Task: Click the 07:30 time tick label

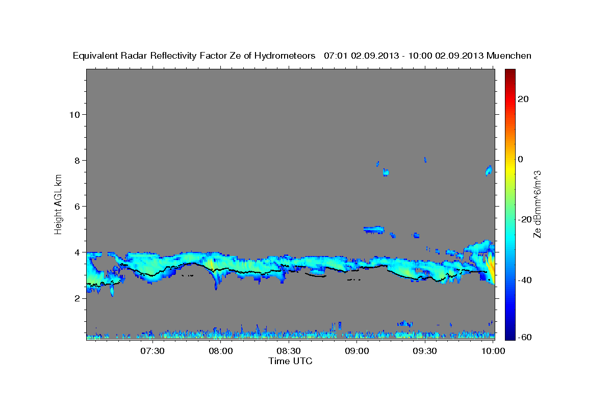Action: click(154, 351)
